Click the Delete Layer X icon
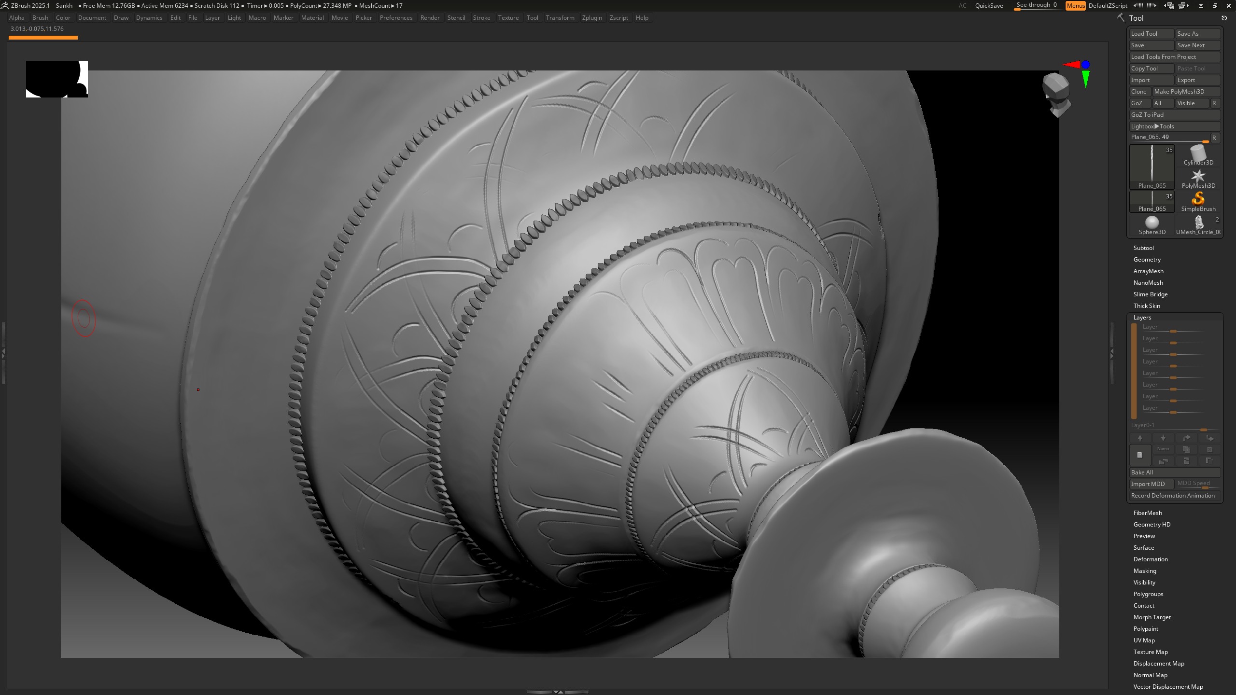The width and height of the screenshot is (1236, 695). coord(1210,449)
